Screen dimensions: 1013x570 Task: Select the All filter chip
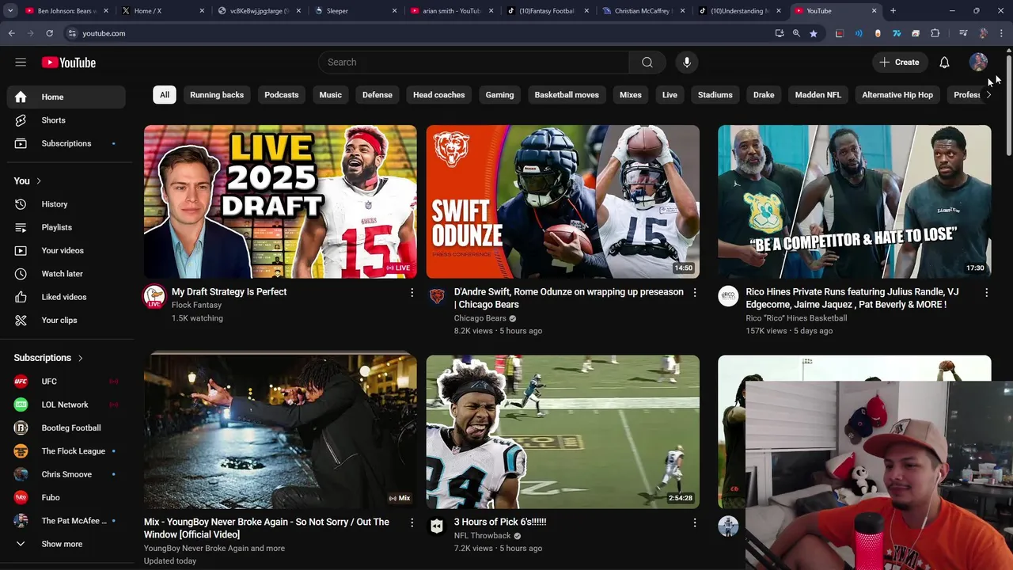pyautogui.click(x=165, y=95)
